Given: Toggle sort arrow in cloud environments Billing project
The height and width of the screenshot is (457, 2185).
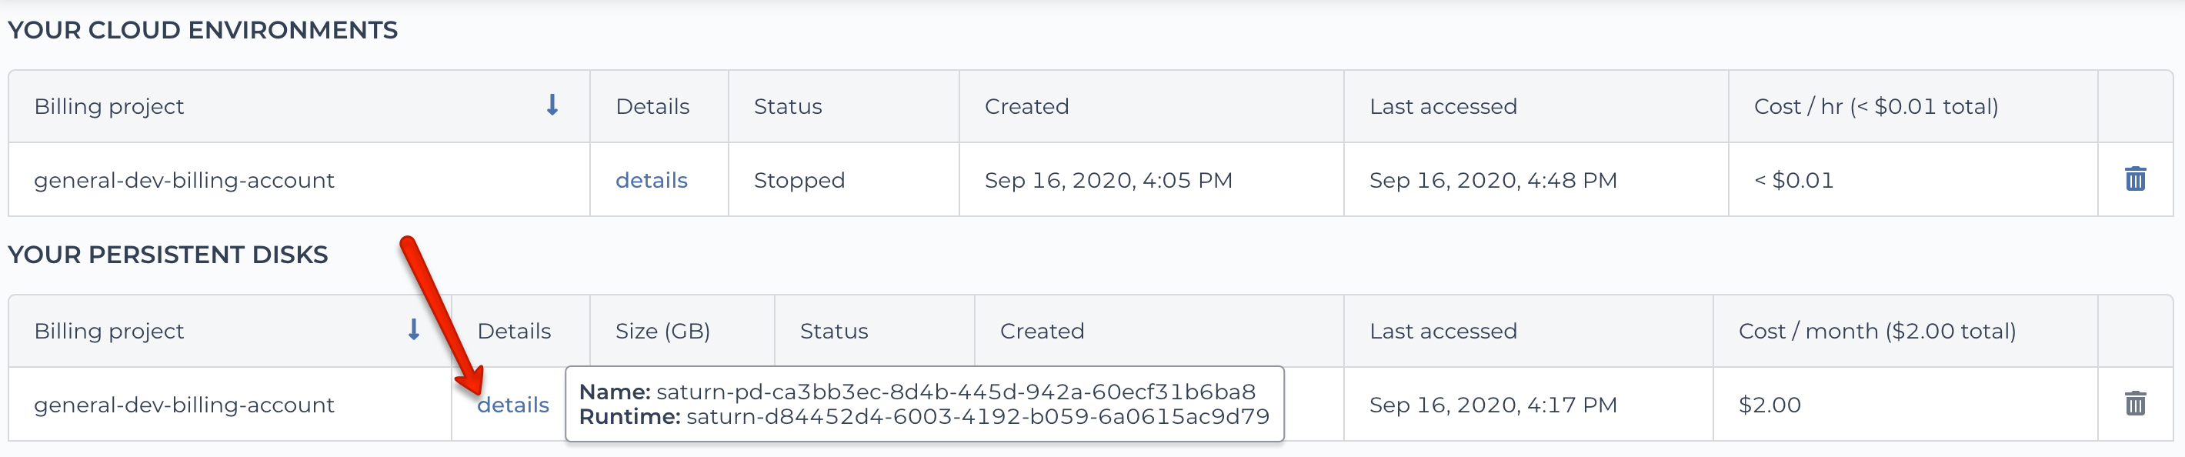Looking at the screenshot, I should (552, 105).
